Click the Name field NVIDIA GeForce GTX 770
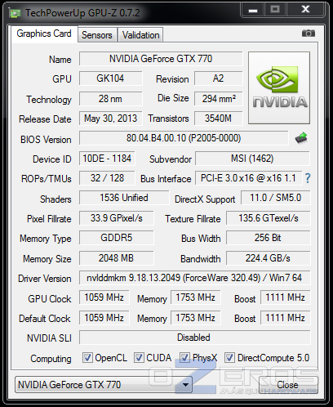Screen dimensions: 333x407 (161, 59)
